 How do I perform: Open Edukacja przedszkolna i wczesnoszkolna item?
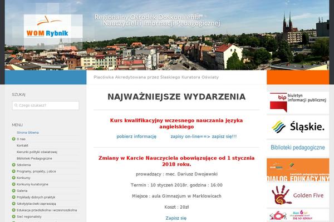[x=47, y=210]
